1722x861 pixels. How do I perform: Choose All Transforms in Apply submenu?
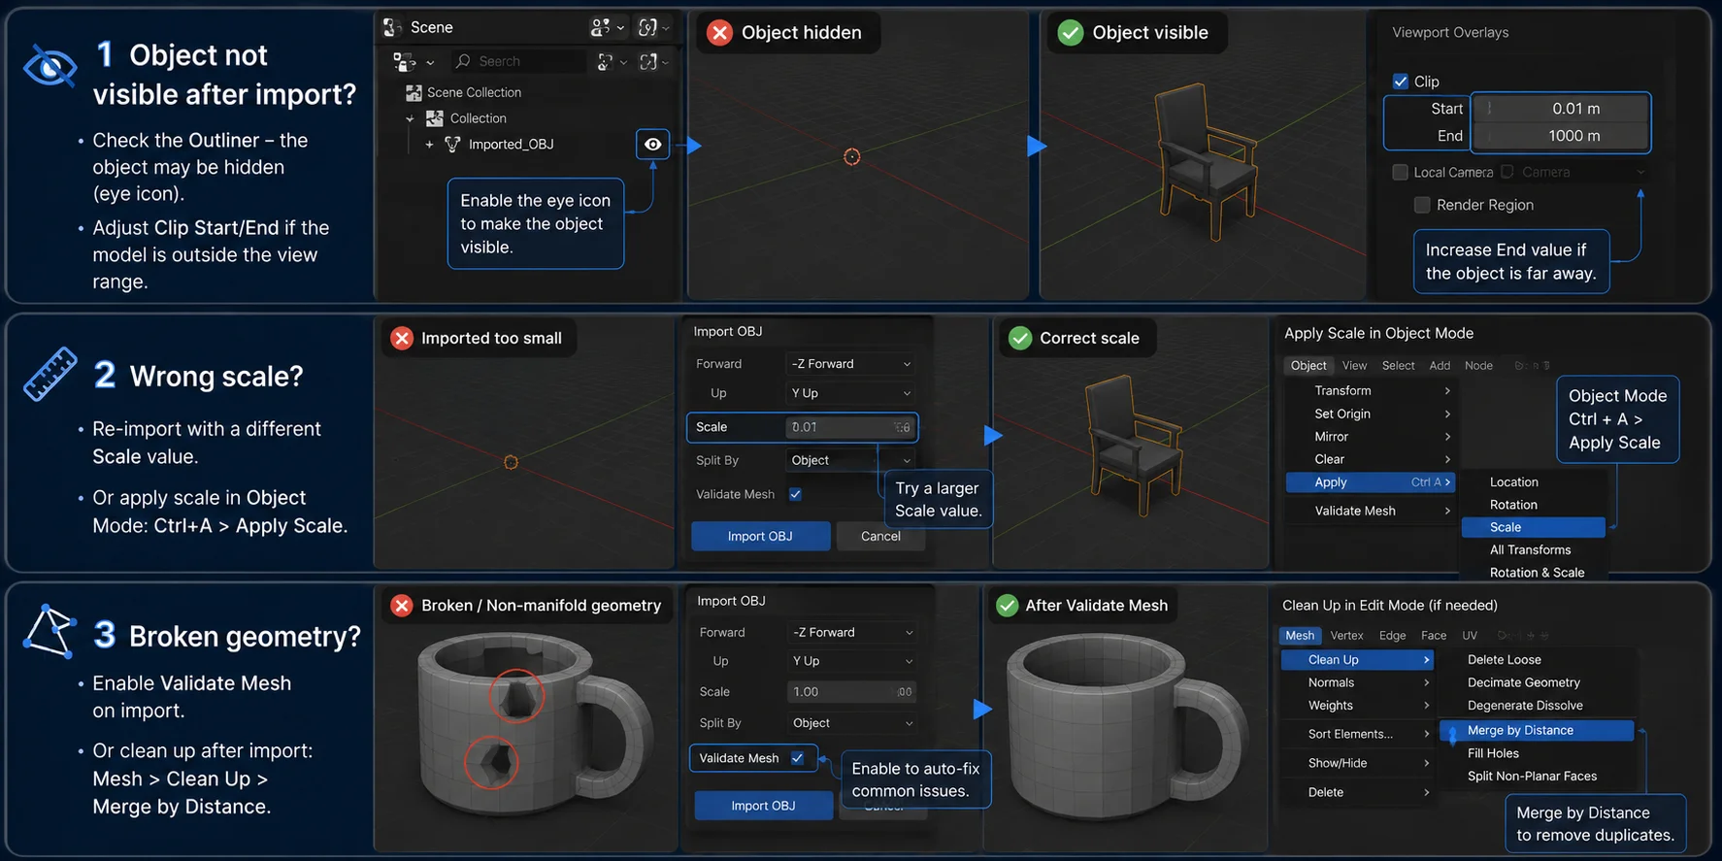1530,550
